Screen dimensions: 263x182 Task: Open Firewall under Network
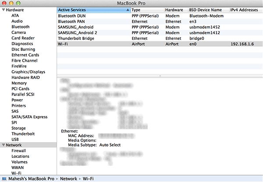pos(18,150)
